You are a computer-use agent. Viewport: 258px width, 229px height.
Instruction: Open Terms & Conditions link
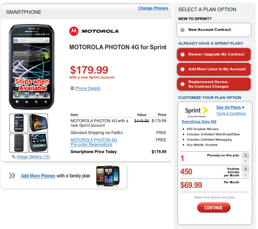231,114
